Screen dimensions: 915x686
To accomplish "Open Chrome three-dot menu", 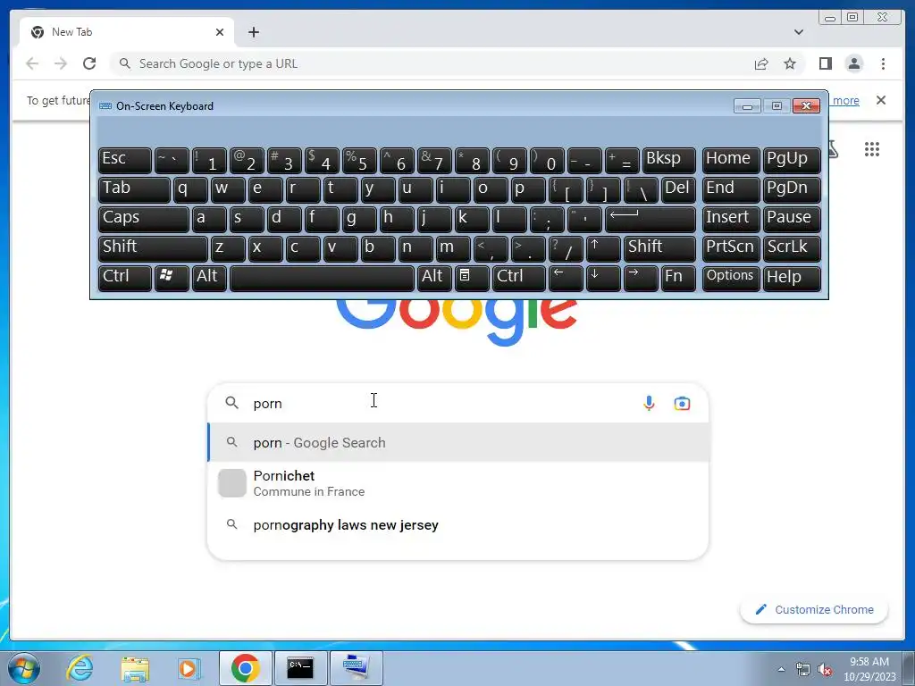I will [x=883, y=63].
